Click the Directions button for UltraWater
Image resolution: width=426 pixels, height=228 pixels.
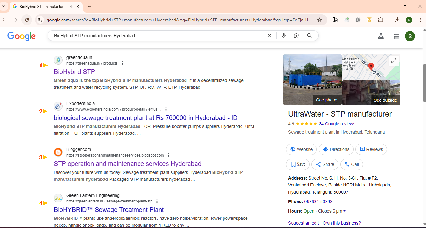(336, 149)
